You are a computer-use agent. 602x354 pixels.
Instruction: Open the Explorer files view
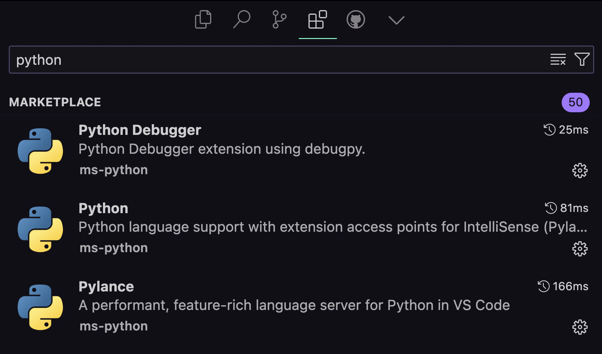tap(203, 19)
